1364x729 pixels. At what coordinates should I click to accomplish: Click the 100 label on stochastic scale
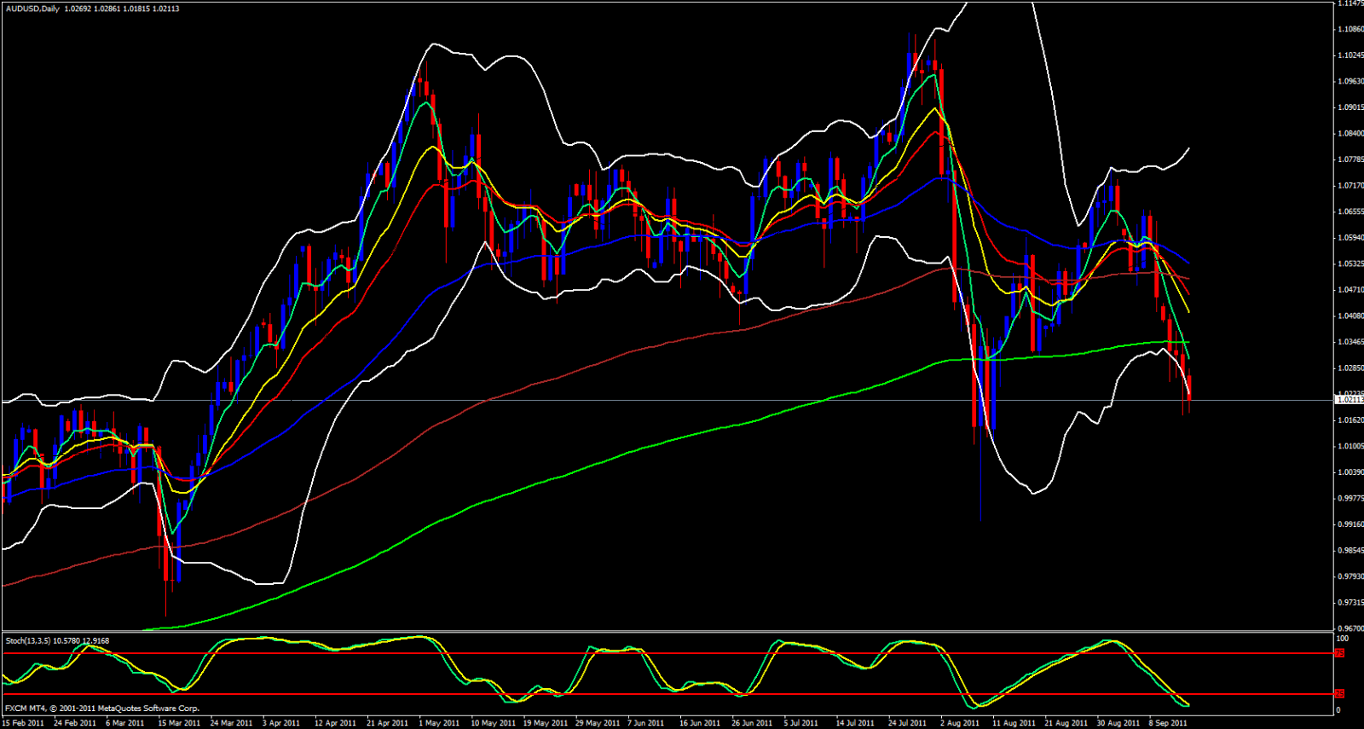1342,639
